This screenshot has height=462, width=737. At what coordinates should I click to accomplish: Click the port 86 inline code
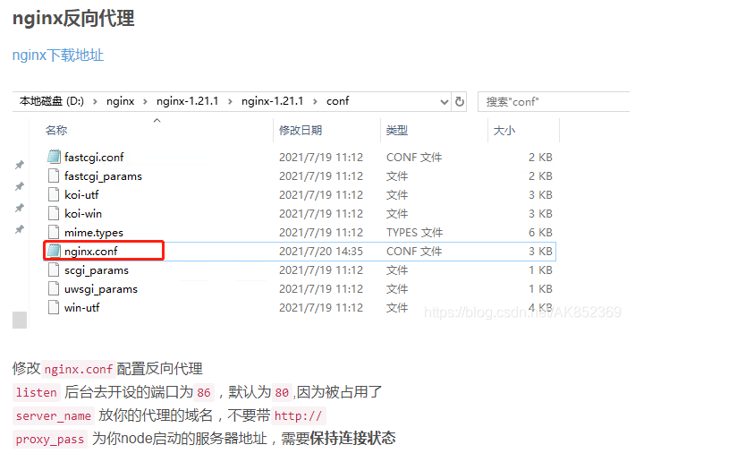(204, 392)
